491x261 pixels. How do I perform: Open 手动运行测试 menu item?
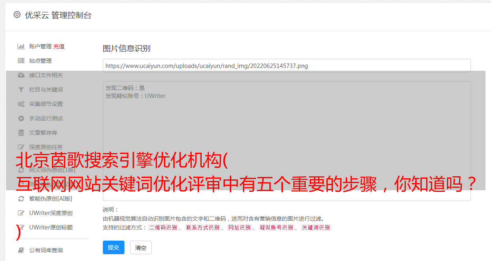(x=46, y=118)
